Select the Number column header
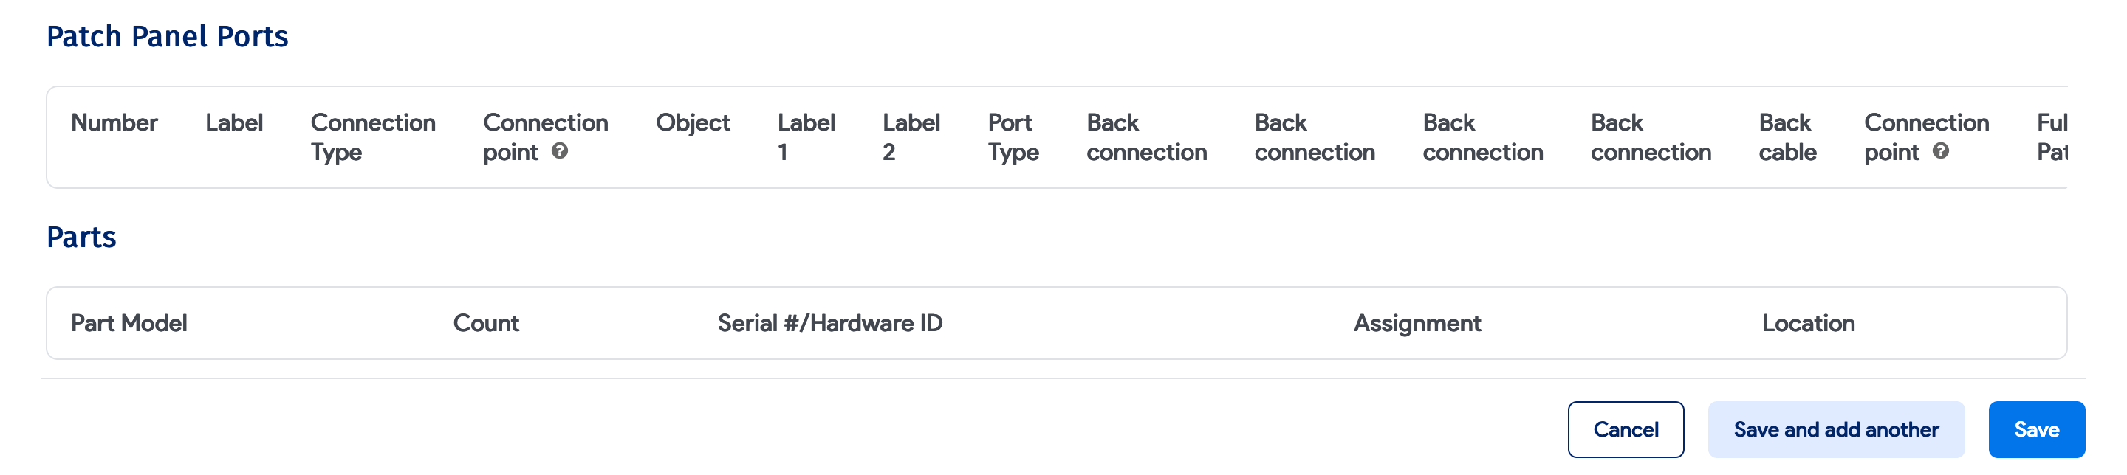The width and height of the screenshot is (2127, 475). click(x=114, y=123)
